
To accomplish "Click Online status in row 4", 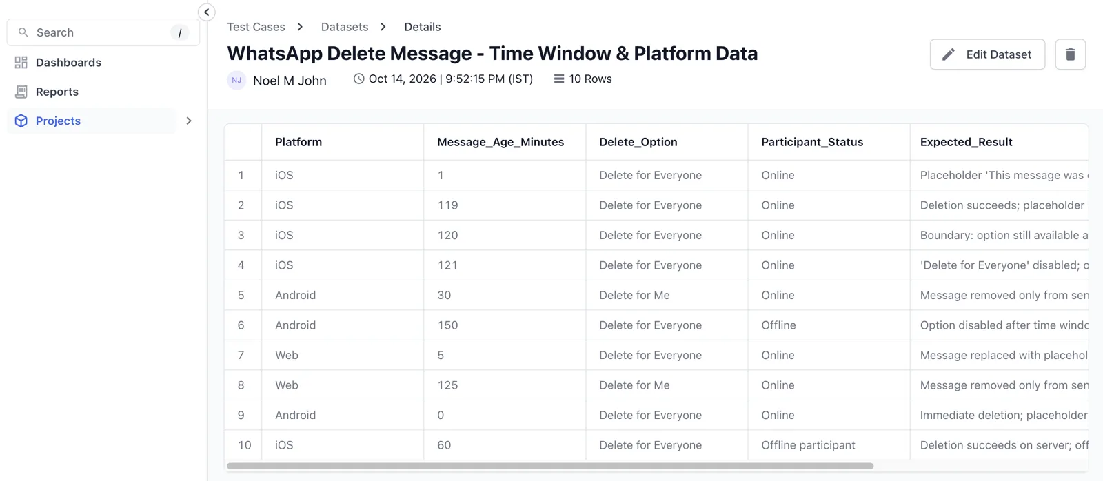I will tap(829, 265).
